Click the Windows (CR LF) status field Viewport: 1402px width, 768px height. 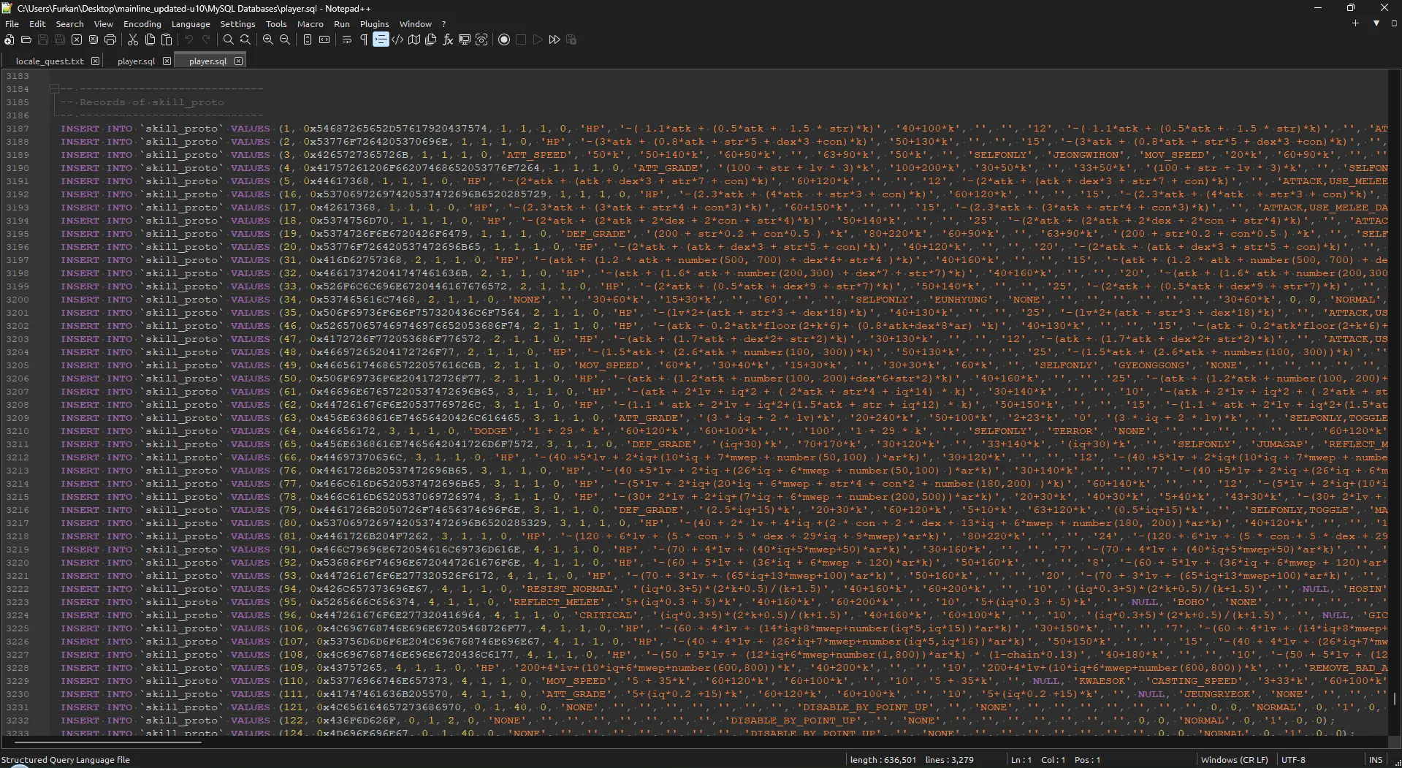pyautogui.click(x=1234, y=760)
